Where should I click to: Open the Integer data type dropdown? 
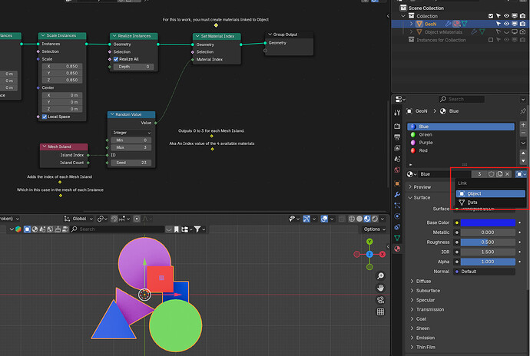point(131,133)
